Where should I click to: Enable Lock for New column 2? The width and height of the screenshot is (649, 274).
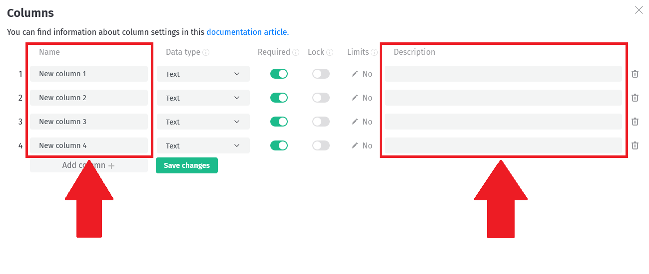point(321,98)
